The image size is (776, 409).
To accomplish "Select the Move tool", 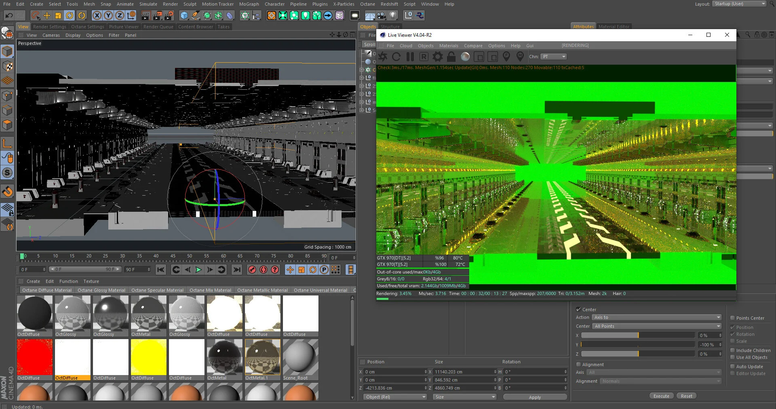I will point(47,16).
